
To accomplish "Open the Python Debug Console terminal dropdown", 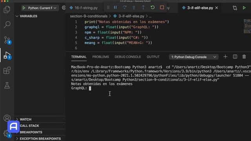I will [193, 57].
